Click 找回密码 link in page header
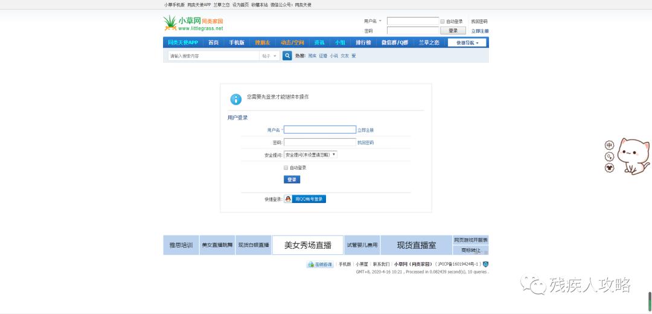 pyautogui.click(x=479, y=21)
